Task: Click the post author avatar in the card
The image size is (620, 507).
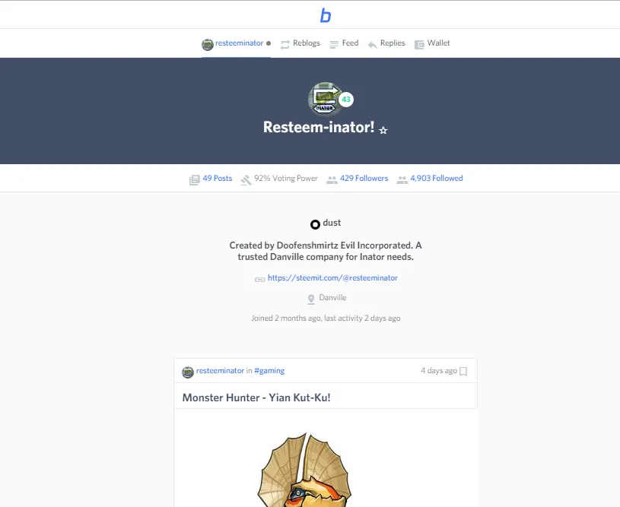Action: 188,372
